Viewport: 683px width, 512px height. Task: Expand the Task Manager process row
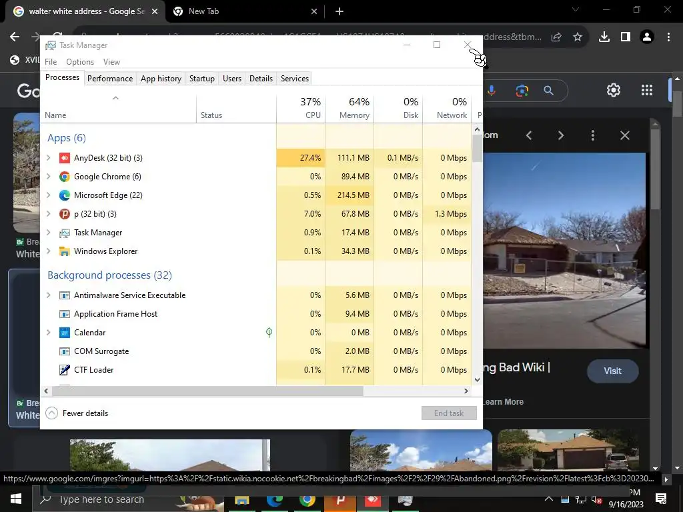pyautogui.click(x=48, y=233)
